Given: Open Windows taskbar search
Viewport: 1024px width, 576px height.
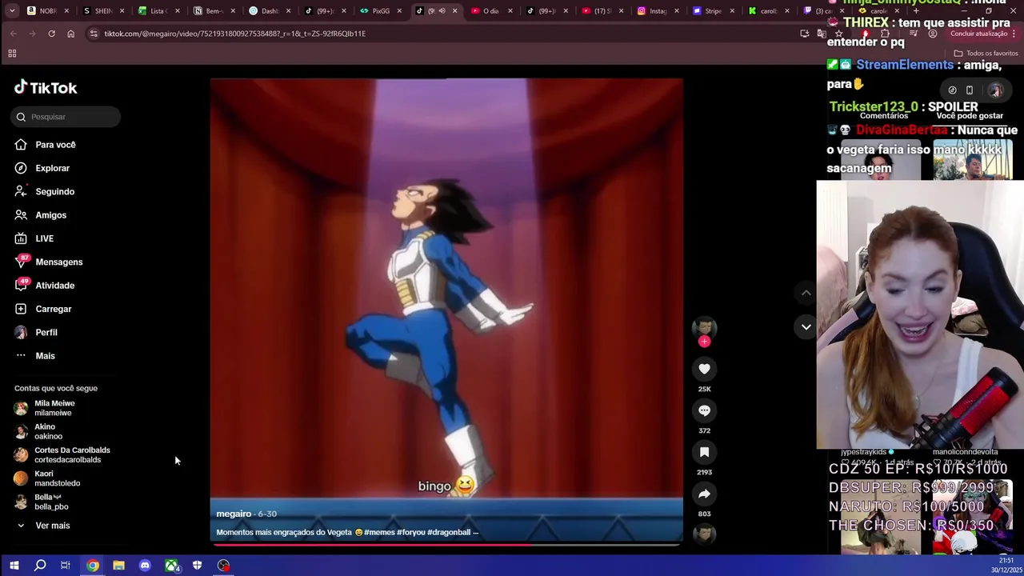Looking at the screenshot, I should 40,566.
